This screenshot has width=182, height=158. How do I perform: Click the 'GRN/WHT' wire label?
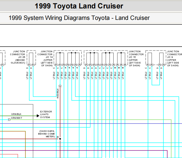(17, 118)
